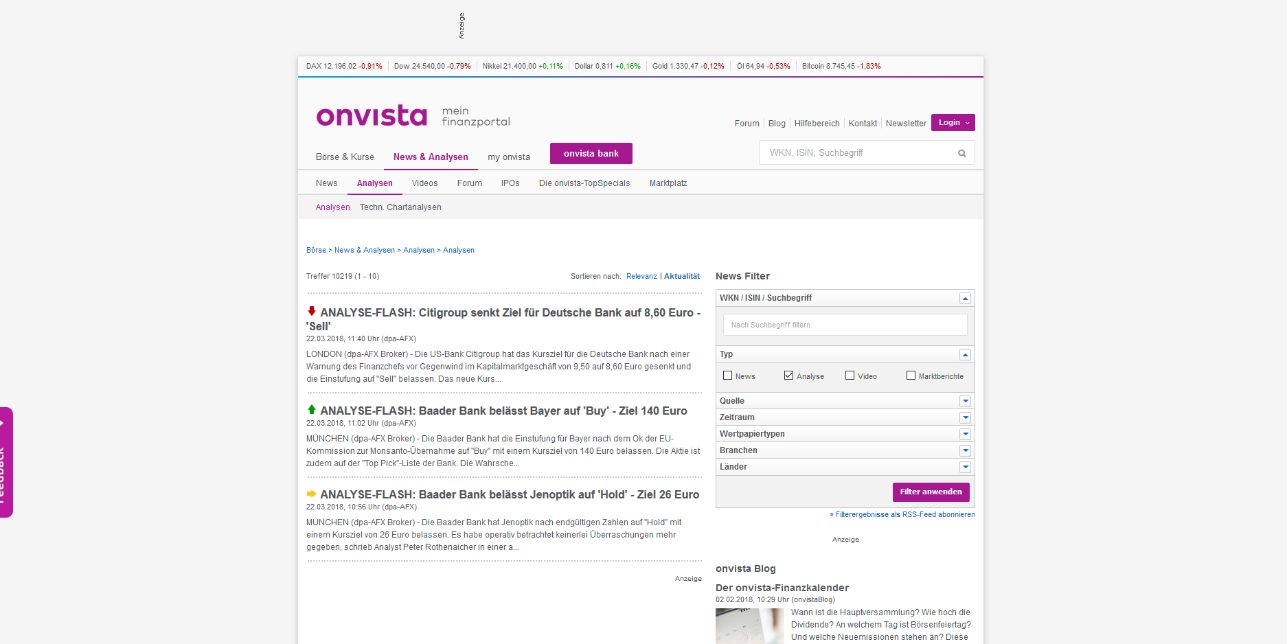Select the Analysen submenu item
The height and width of the screenshot is (644, 1287).
tap(375, 183)
